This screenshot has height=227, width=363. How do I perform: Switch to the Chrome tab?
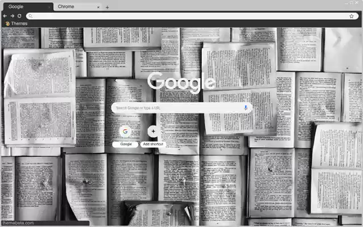pos(77,6)
